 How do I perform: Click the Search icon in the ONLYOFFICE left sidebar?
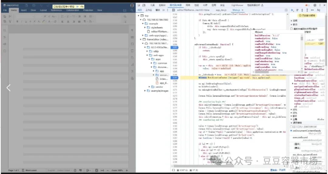pyautogui.click(x=5, y=30)
